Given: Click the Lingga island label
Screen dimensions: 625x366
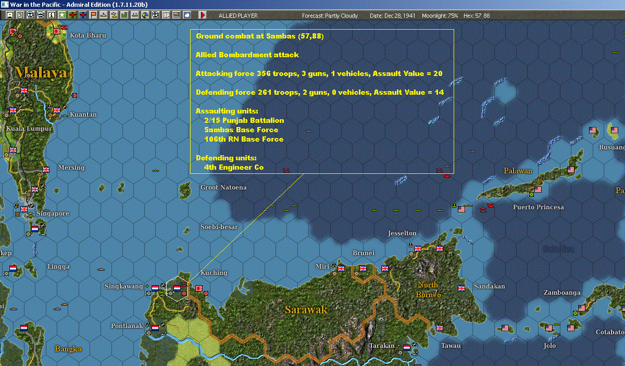Looking at the screenshot, I should point(58,267).
